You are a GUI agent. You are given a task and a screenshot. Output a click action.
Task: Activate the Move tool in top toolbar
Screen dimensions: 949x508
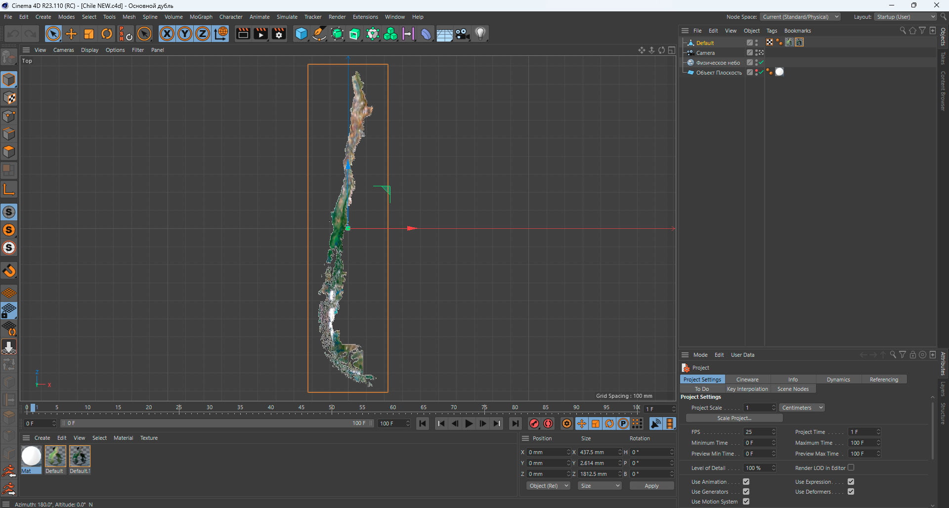tap(71, 34)
